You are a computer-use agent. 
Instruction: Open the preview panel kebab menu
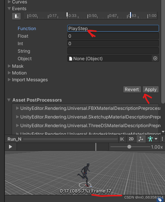tap(162, 139)
